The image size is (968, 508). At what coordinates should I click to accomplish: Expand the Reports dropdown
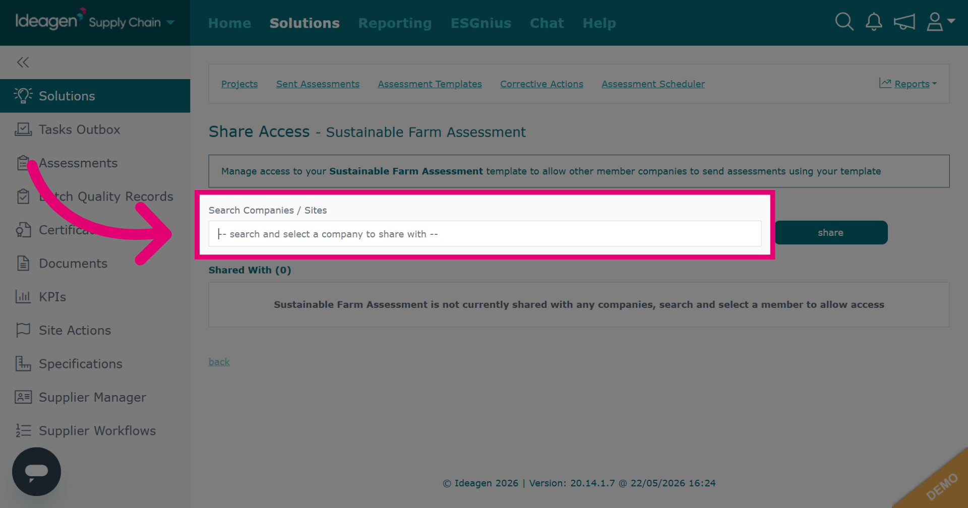[908, 84]
